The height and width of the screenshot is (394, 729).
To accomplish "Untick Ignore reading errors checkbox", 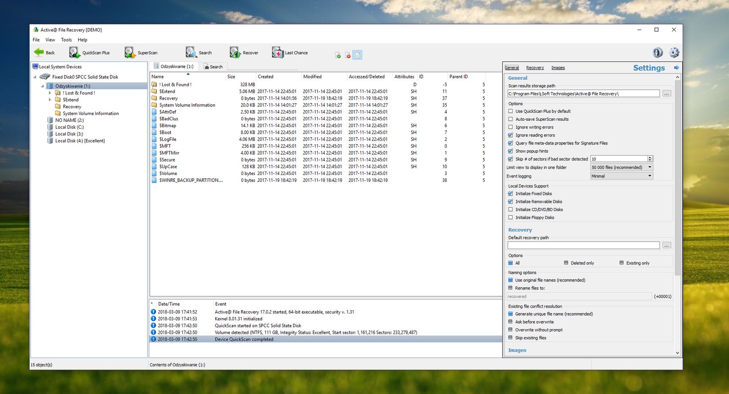I will coord(511,135).
